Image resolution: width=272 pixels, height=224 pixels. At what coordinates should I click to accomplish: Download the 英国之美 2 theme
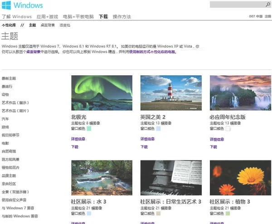point(144,147)
